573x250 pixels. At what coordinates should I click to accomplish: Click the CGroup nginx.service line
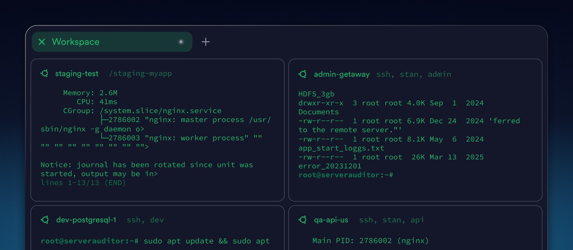point(142,111)
